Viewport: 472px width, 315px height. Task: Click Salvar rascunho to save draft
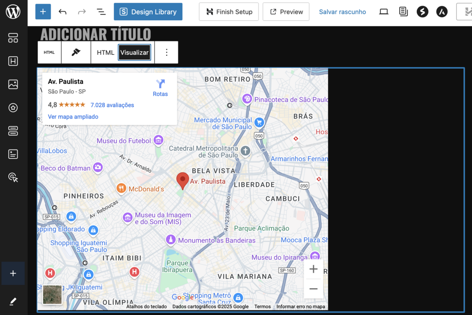click(342, 12)
